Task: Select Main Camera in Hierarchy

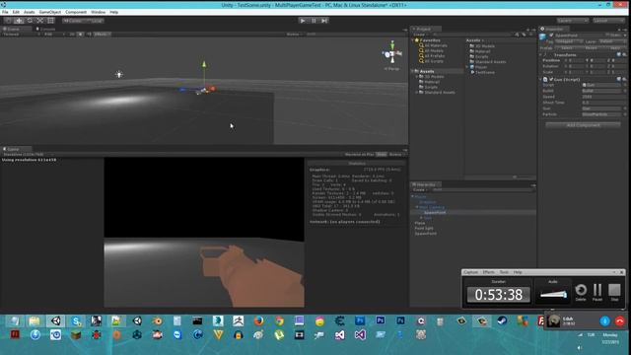Action: click(432, 207)
